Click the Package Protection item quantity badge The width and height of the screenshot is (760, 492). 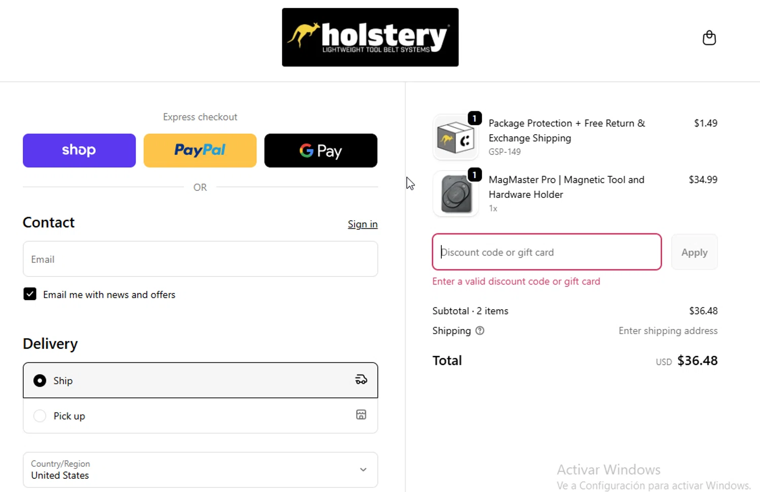(474, 118)
